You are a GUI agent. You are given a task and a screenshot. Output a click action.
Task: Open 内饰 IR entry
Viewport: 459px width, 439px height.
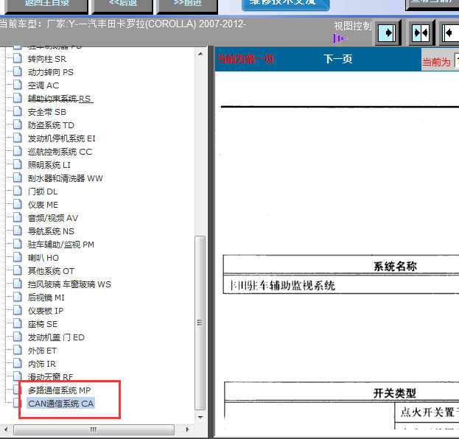click(42, 364)
